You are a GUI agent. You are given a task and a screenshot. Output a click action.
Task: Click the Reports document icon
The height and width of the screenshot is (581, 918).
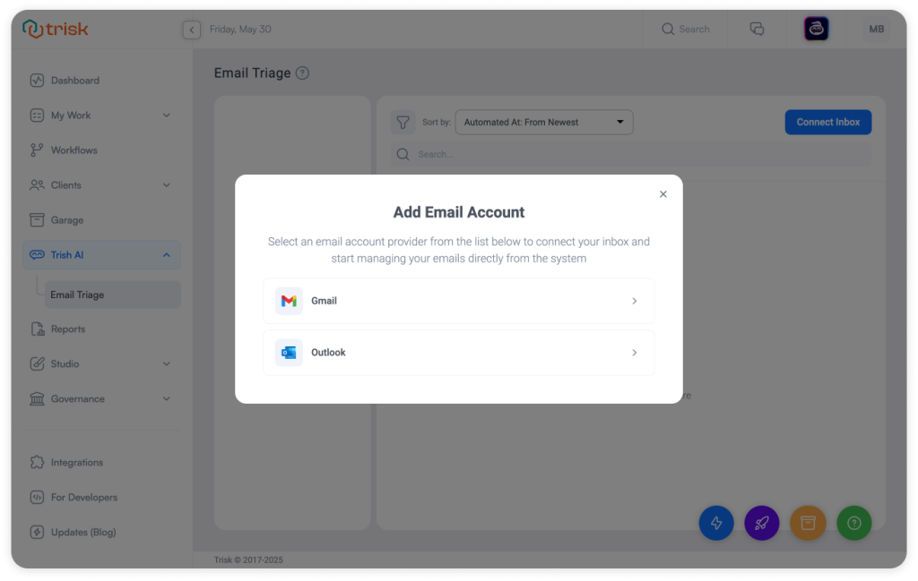tap(37, 329)
